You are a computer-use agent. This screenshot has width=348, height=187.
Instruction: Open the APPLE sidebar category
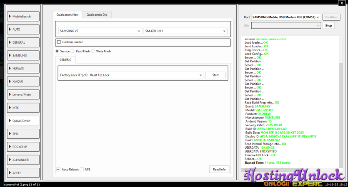tap(24, 172)
